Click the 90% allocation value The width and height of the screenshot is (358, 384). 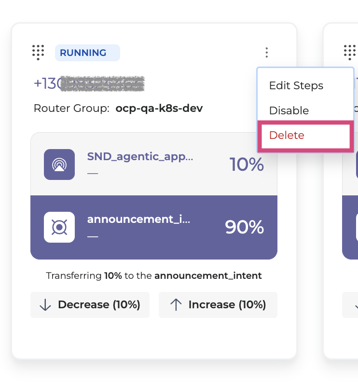tap(245, 227)
